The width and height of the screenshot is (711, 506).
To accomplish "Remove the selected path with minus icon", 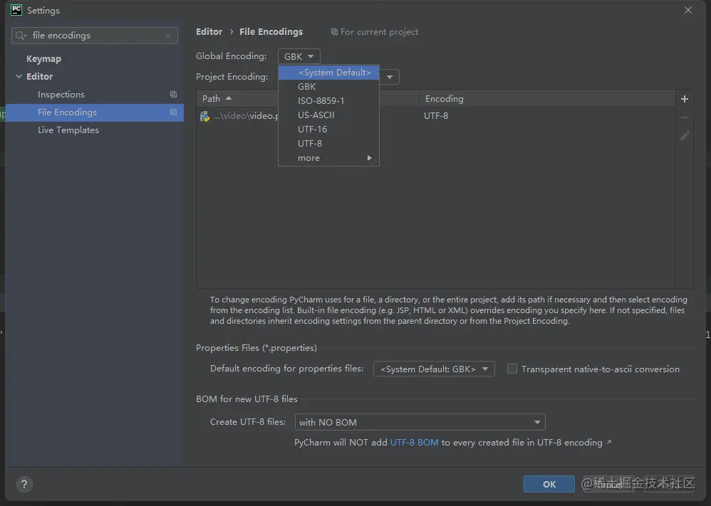I will coord(684,117).
